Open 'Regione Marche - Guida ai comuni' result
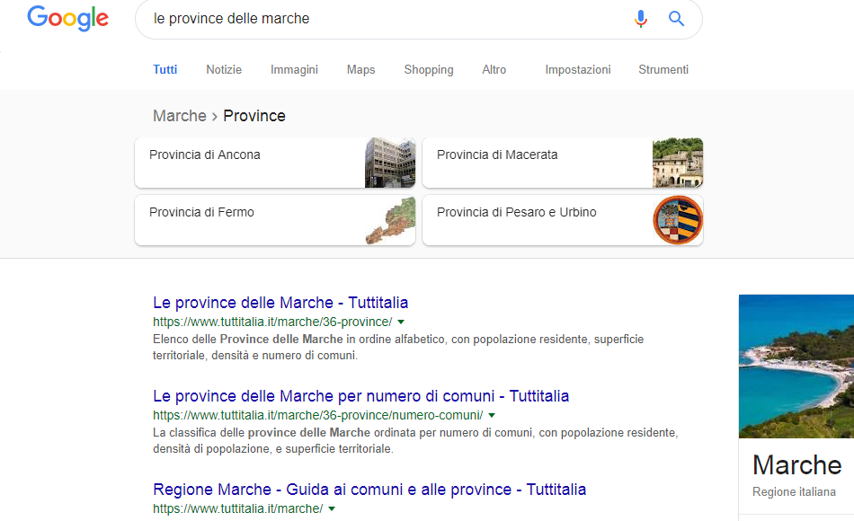Image resolution: width=854 pixels, height=521 pixels. pos(369,490)
